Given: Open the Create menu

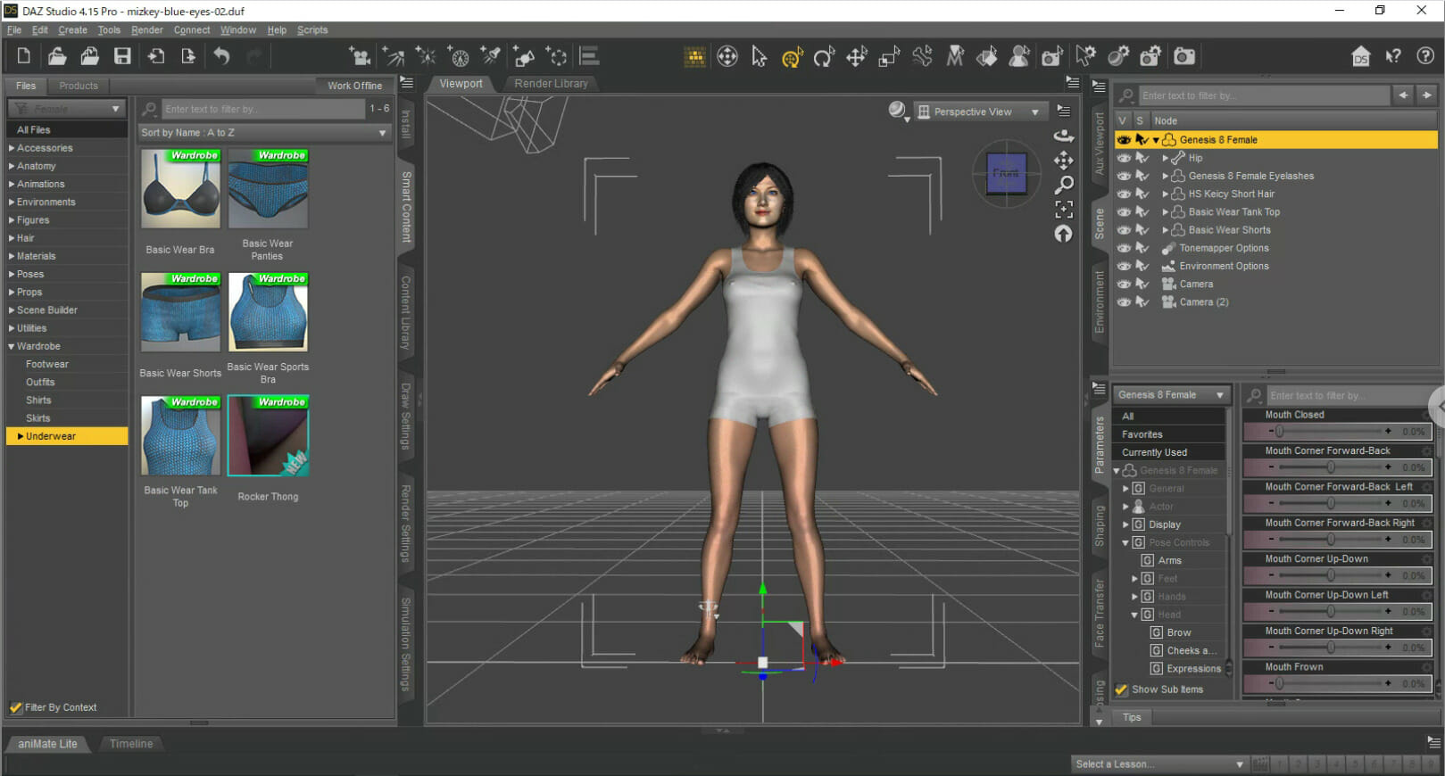Looking at the screenshot, I should (73, 29).
